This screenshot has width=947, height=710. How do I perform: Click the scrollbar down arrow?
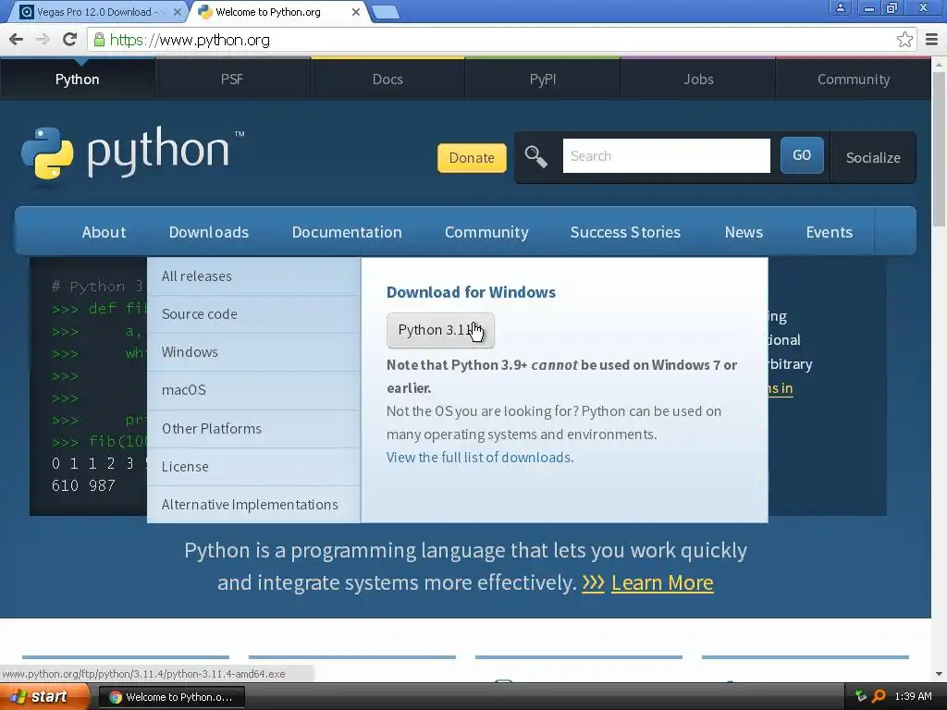coord(939,674)
